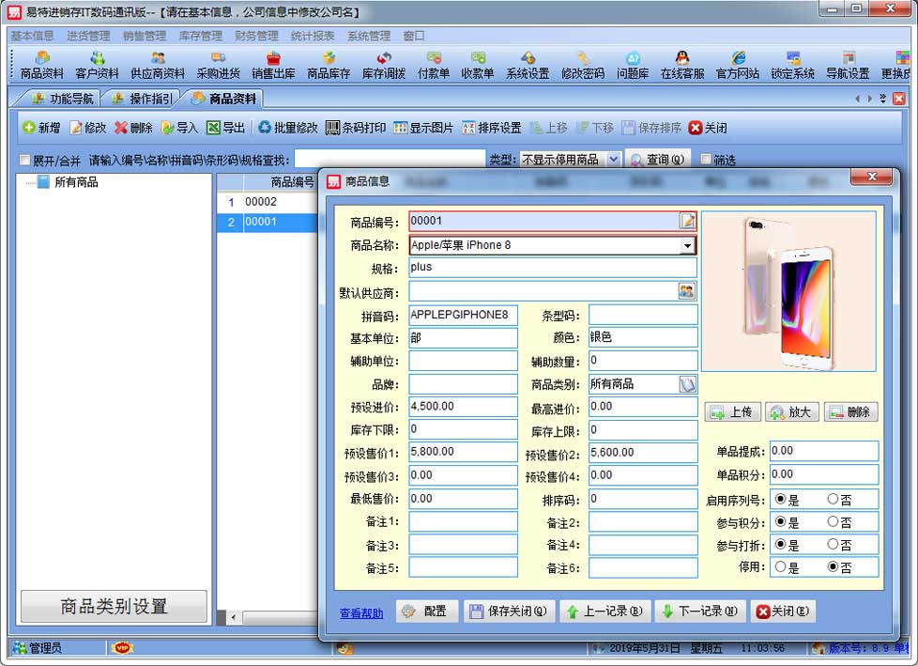Click the category picker icon beside 商品类别
Screen dimensions: 918x666
[x=687, y=383]
